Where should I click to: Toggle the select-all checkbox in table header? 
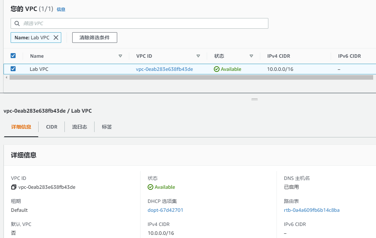coord(13,56)
